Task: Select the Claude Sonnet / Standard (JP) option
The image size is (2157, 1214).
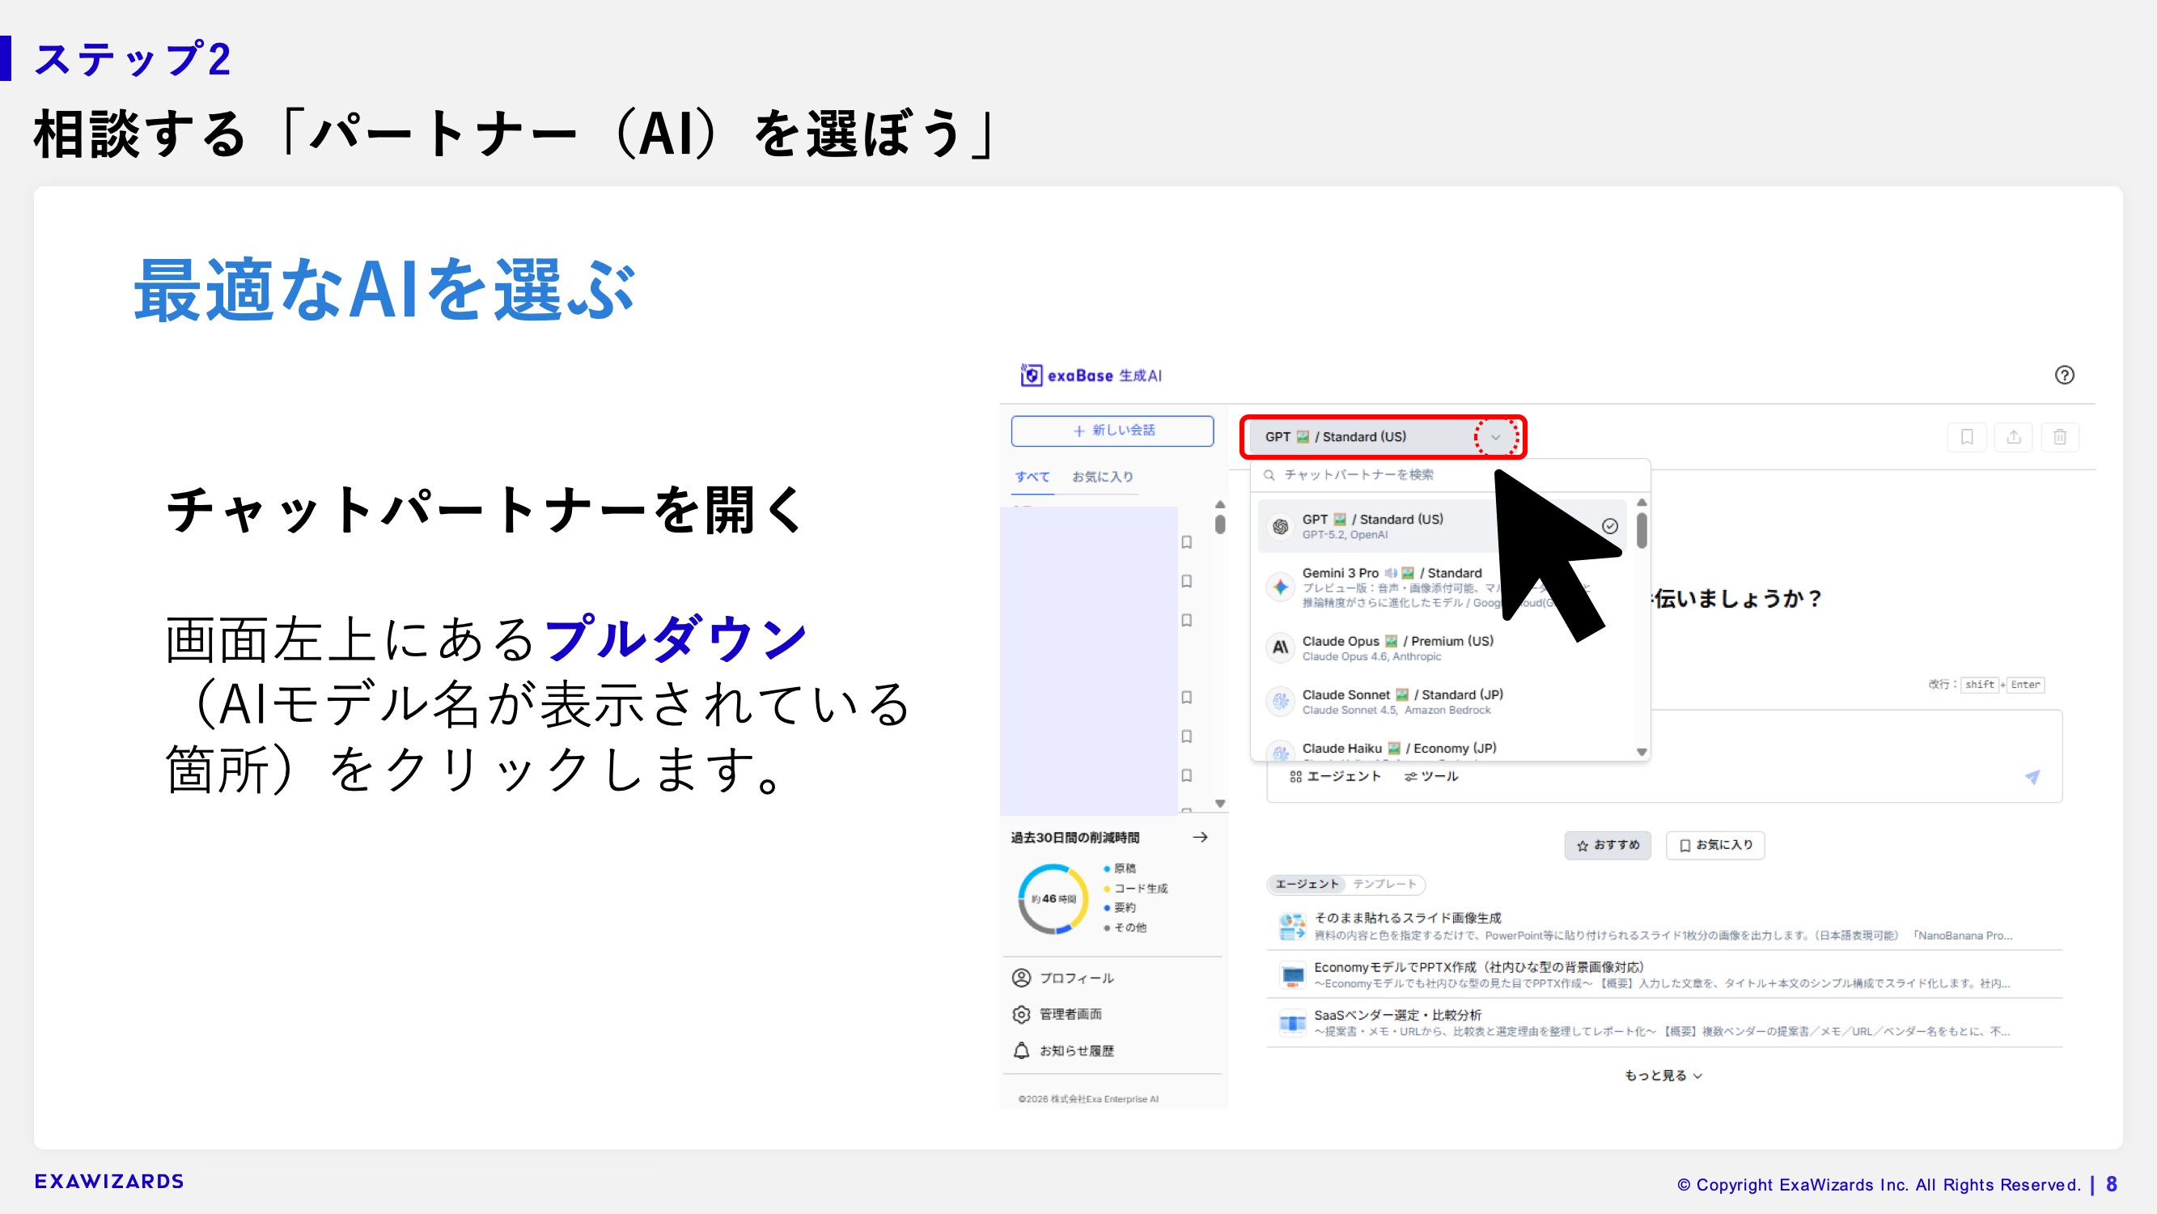Action: click(x=1442, y=701)
